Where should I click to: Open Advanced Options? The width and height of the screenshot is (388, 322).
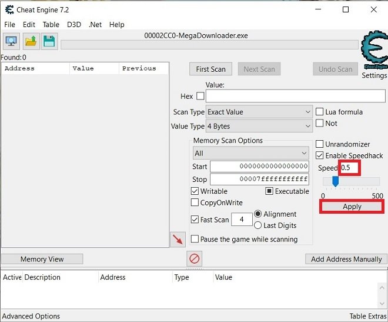(31, 316)
